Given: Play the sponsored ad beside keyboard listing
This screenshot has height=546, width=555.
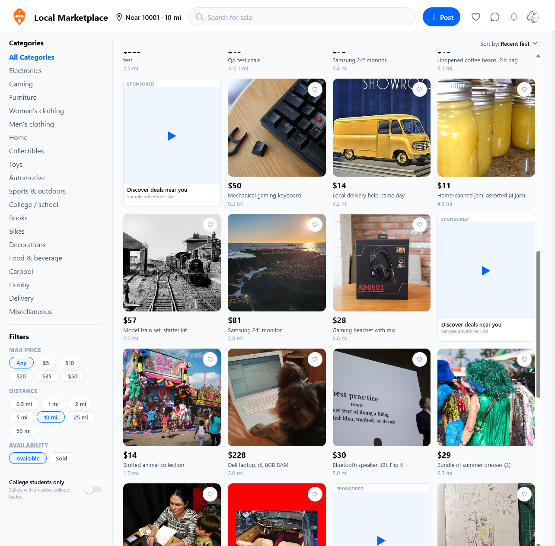Looking at the screenshot, I should point(172,136).
